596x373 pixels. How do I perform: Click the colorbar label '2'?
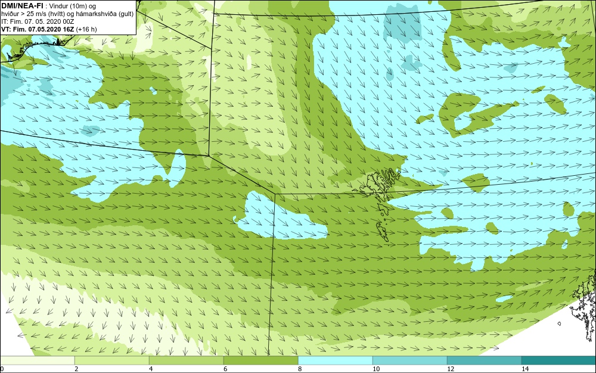(77, 369)
